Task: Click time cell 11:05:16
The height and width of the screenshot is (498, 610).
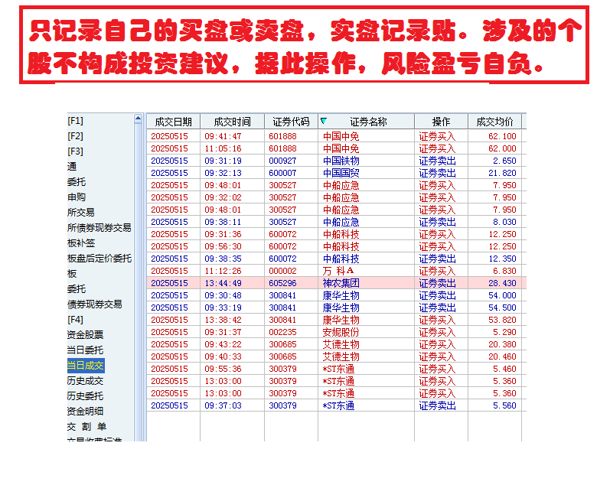Action: 223,148
